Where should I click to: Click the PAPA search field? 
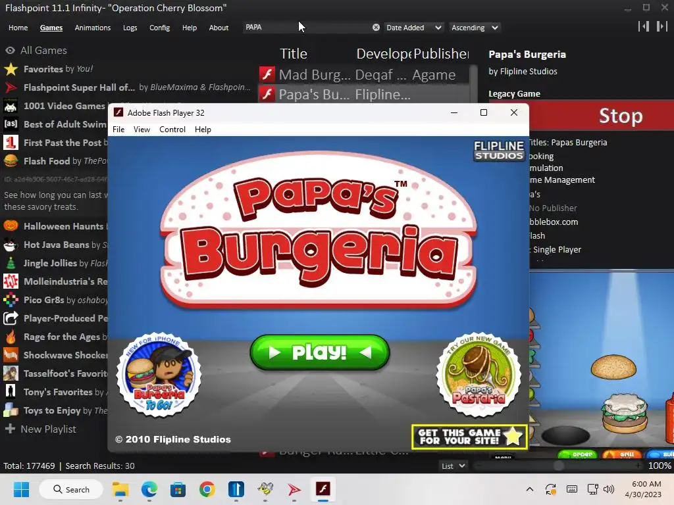[307, 28]
